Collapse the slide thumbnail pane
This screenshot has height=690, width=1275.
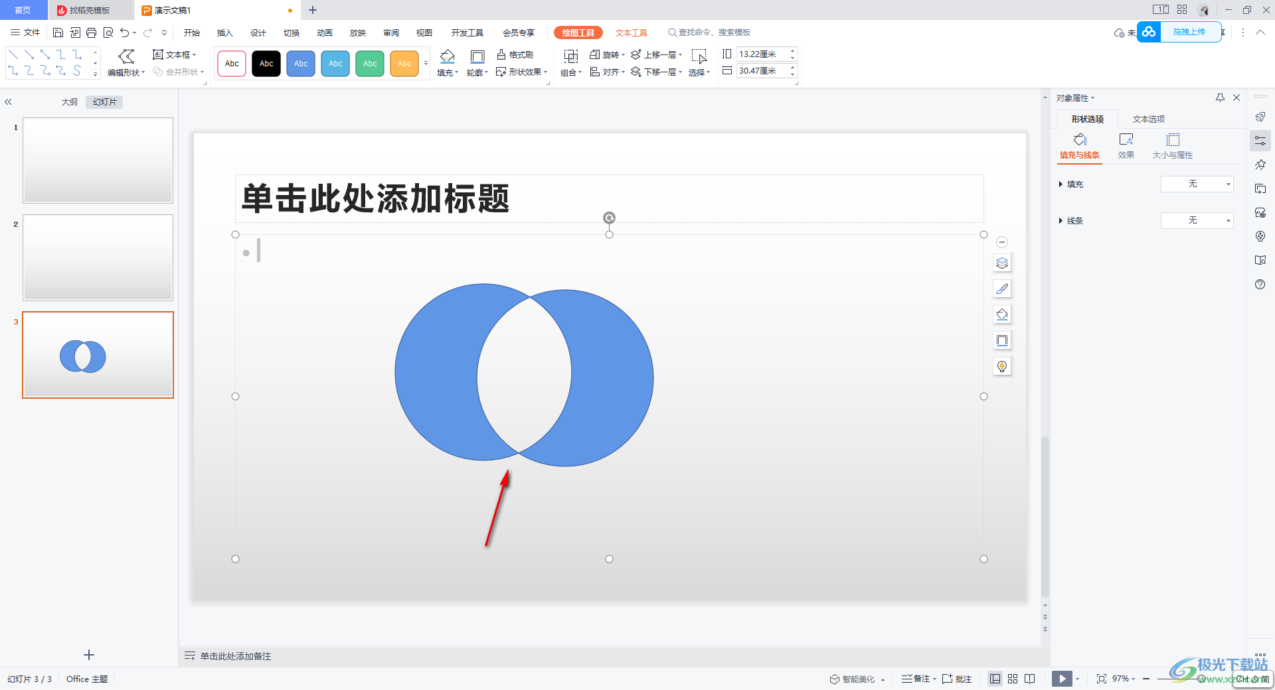coord(9,102)
